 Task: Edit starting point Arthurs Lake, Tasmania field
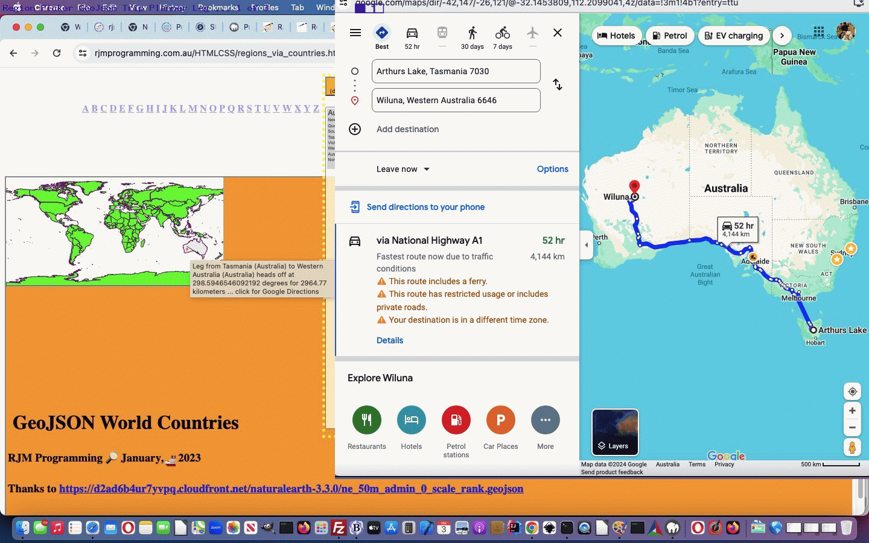(x=456, y=71)
